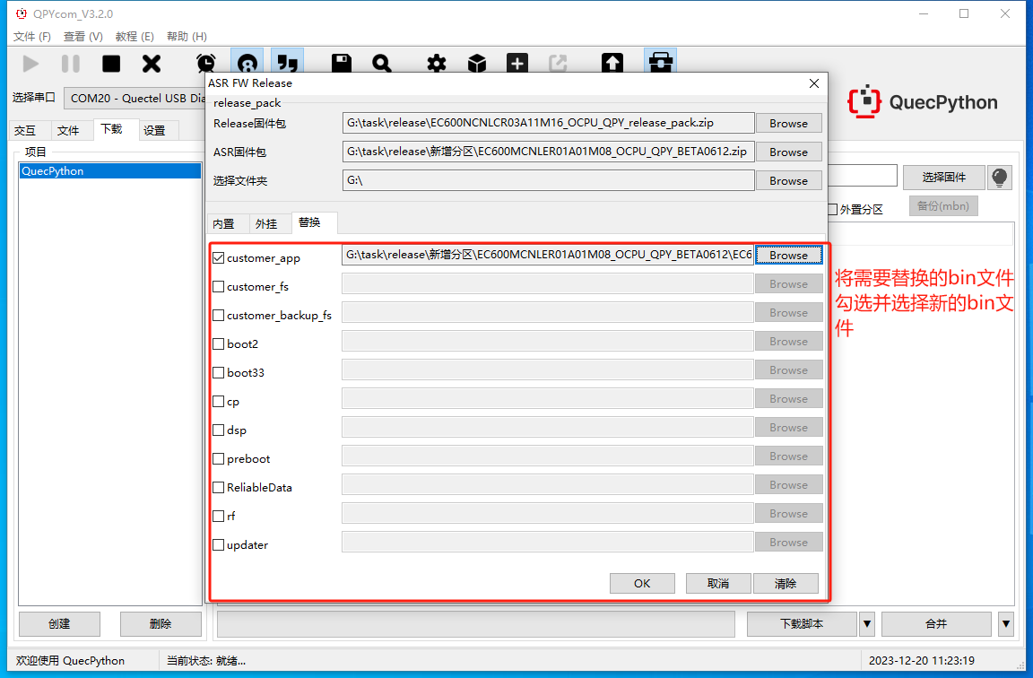
Task: Click the 选择固件 button
Action: (944, 178)
